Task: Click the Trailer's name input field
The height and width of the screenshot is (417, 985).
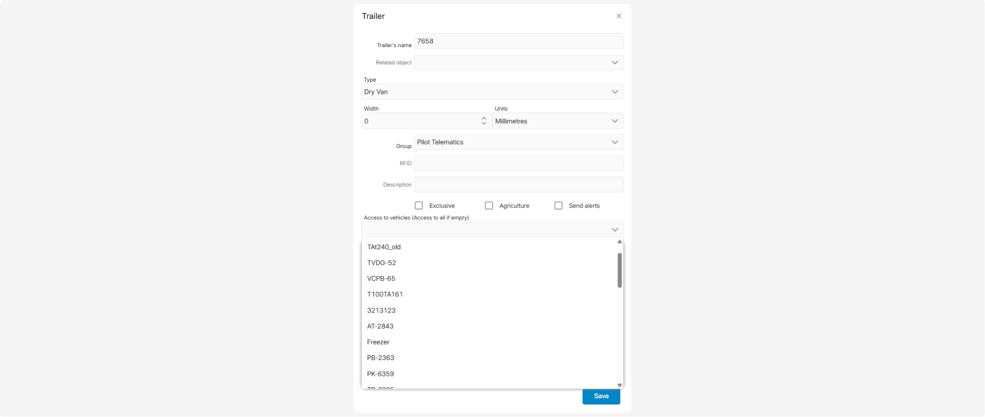Action: (518, 41)
